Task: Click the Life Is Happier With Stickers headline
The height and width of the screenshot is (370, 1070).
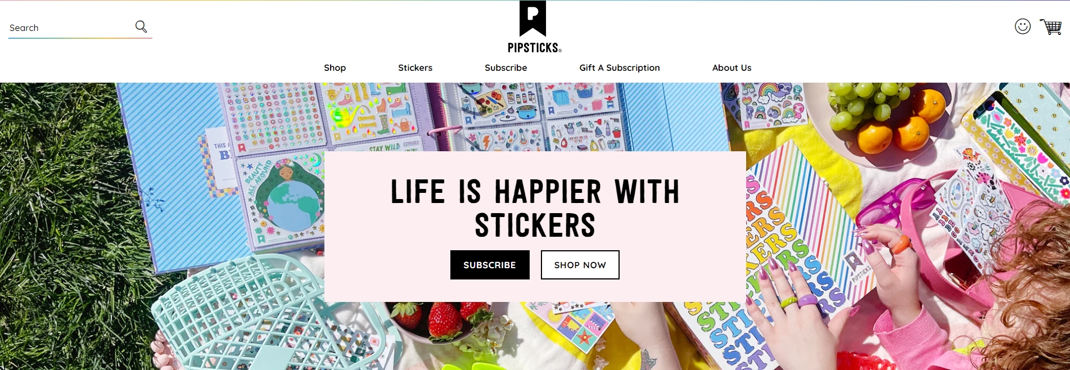Action: [x=535, y=208]
